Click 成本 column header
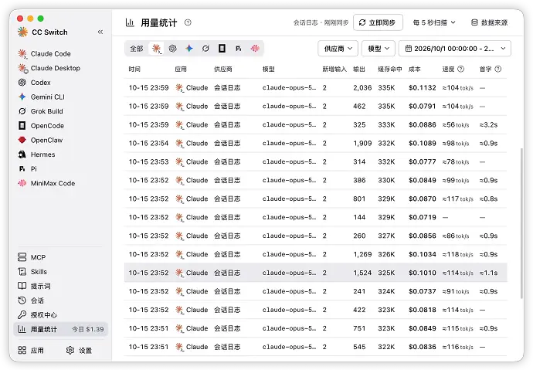This screenshot has width=533, height=370. coord(414,69)
